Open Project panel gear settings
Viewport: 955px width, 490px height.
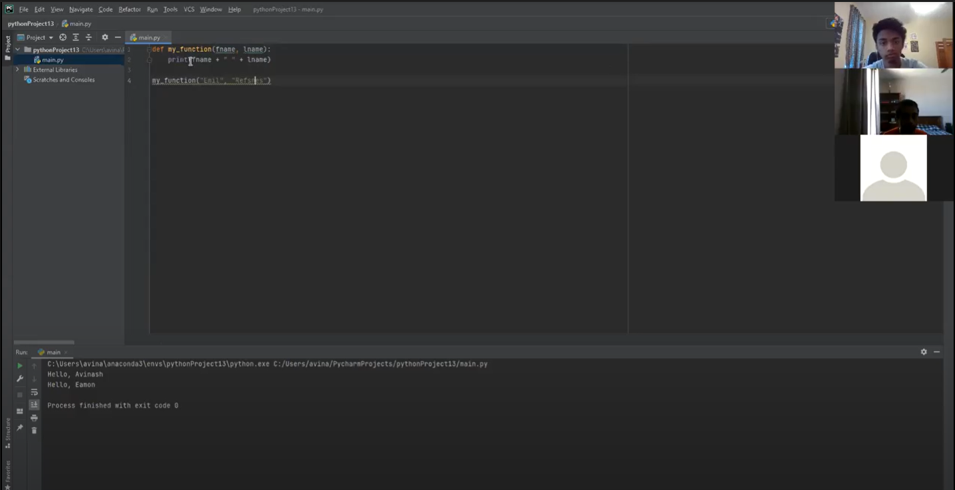point(104,37)
